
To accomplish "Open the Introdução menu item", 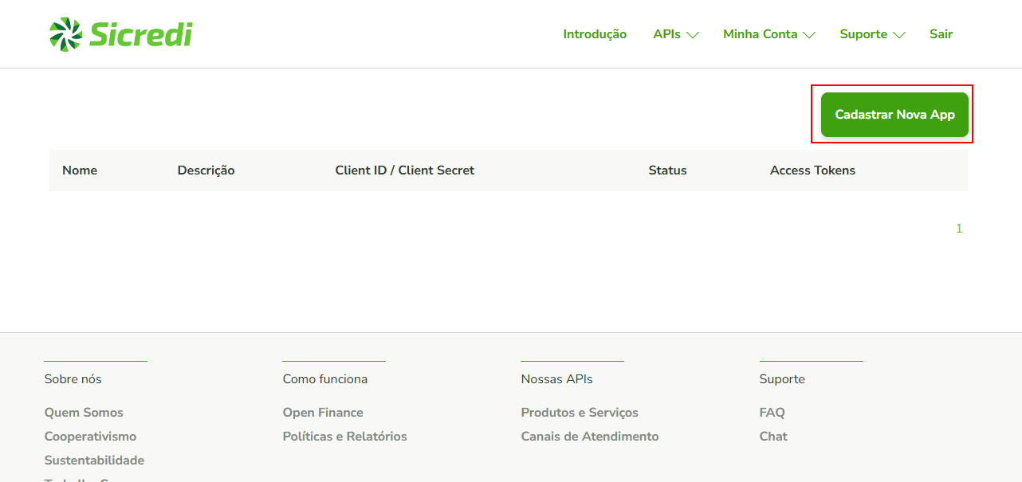I will click(x=595, y=34).
